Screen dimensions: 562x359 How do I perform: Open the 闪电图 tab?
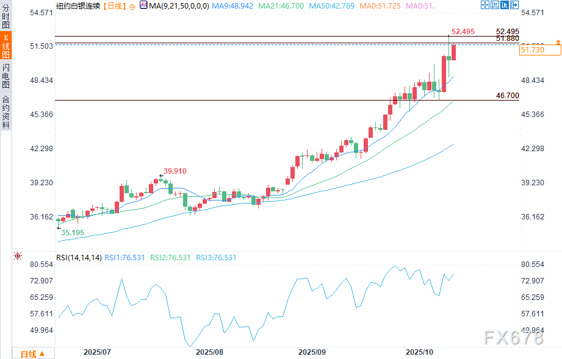tap(5, 76)
